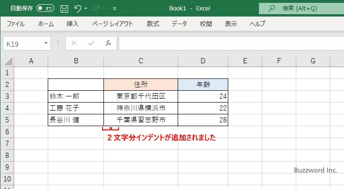Click the Insert Function fx icon
344x189 pixels.
pyautogui.click(x=108, y=43)
